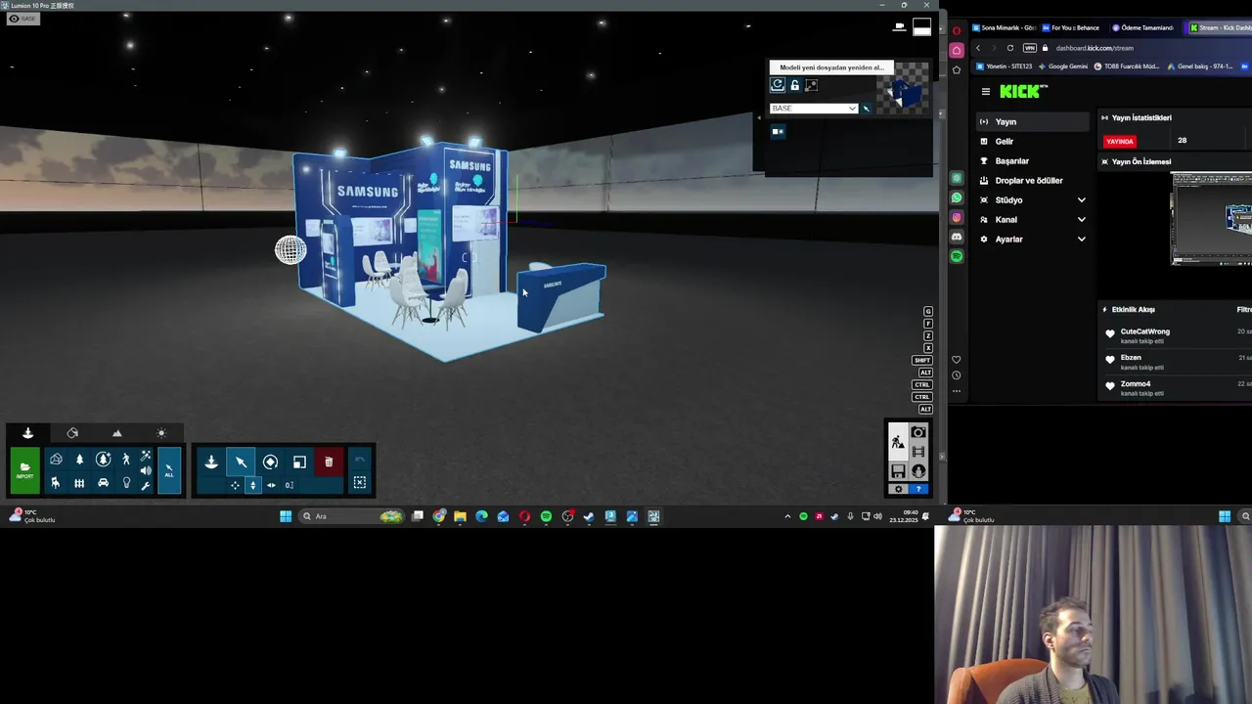Click the green IMPORT model button

tap(24, 470)
